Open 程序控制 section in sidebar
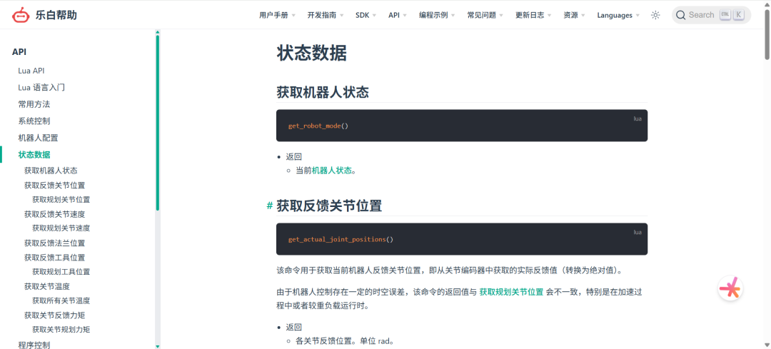 tap(34, 345)
